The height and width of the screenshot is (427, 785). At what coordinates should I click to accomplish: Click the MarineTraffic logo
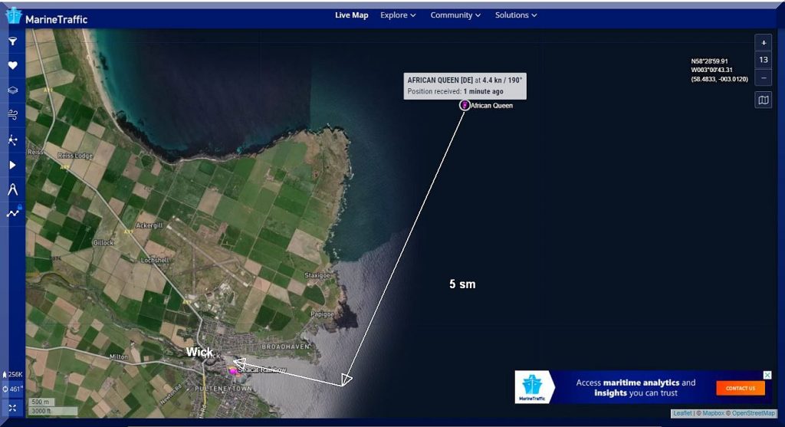46,17
